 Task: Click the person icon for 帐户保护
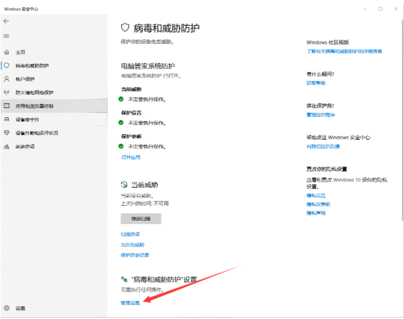click(6, 79)
